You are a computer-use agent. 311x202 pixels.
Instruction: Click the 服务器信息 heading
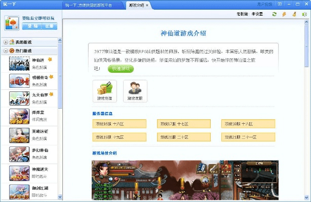click(102, 114)
